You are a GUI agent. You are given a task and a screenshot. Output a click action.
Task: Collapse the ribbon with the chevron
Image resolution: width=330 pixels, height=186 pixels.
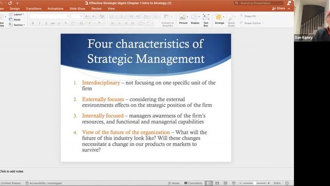pos(289,9)
